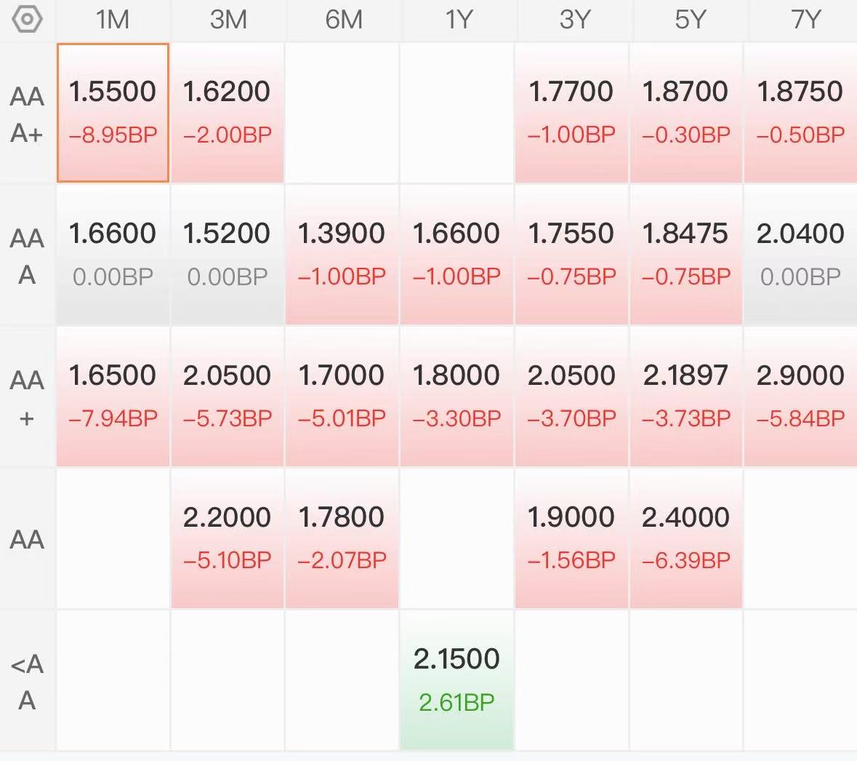Open AA 3M cell showing 2.2000

pyautogui.click(x=228, y=539)
